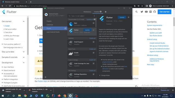Viewport: 175px width, 98px height.
Task: Open gear menu next to Flutter Update button
Action: click(129, 17)
